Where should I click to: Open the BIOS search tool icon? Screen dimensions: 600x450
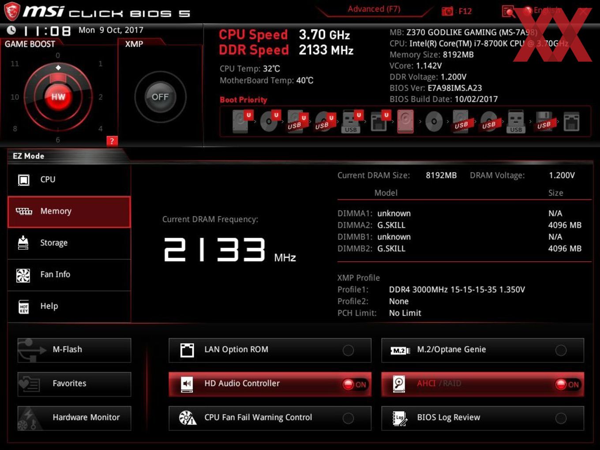(x=508, y=11)
